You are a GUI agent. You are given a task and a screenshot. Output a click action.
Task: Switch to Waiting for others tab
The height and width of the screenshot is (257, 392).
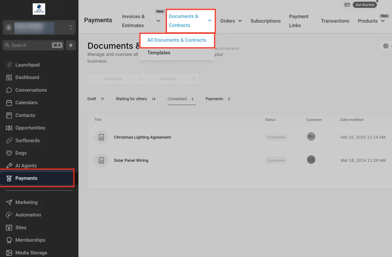pos(136,99)
